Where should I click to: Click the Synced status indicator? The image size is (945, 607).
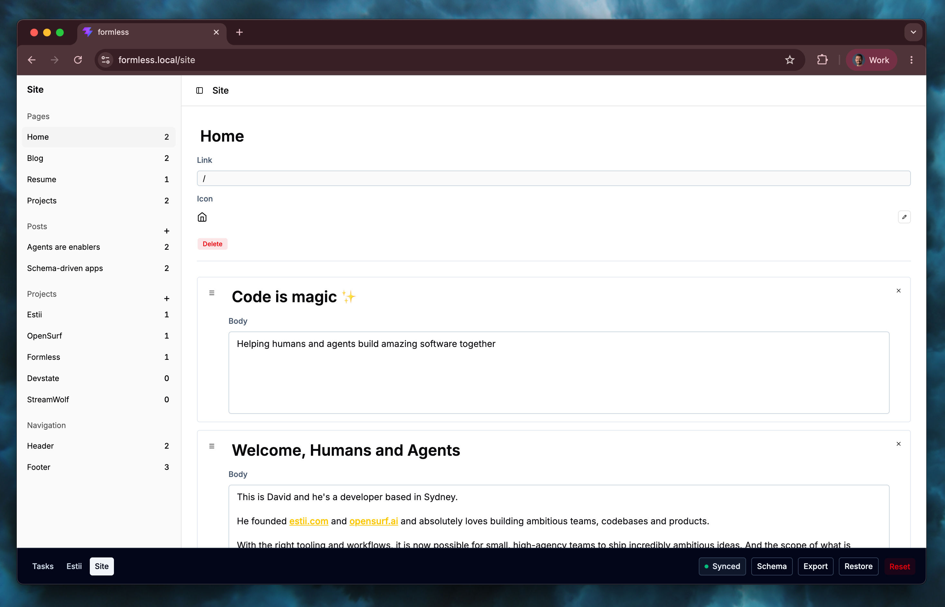click(x=722, y=566)
